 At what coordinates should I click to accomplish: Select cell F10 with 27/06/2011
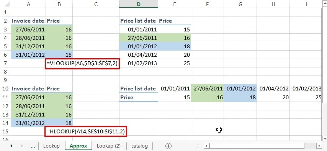207,89
